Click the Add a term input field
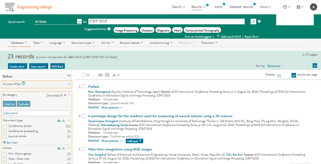 (x=37, y=113)
